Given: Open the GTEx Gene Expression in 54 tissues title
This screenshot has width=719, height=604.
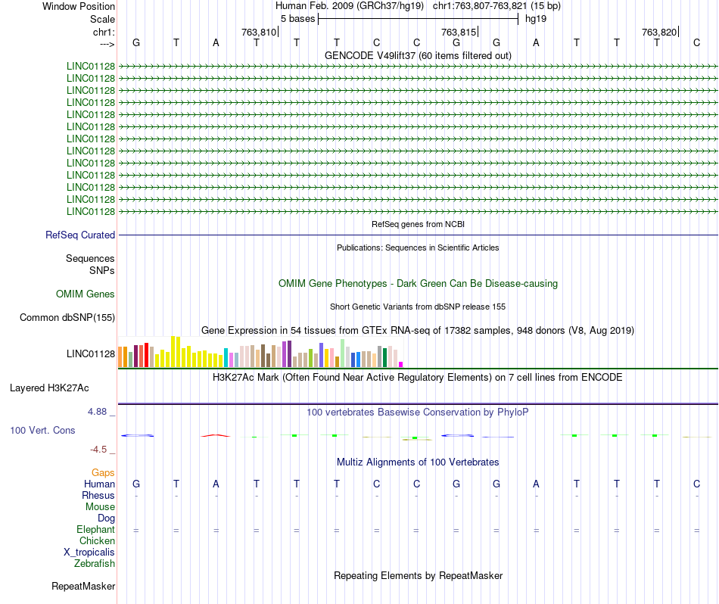Looking at the screenshot, I should (418, 330).
